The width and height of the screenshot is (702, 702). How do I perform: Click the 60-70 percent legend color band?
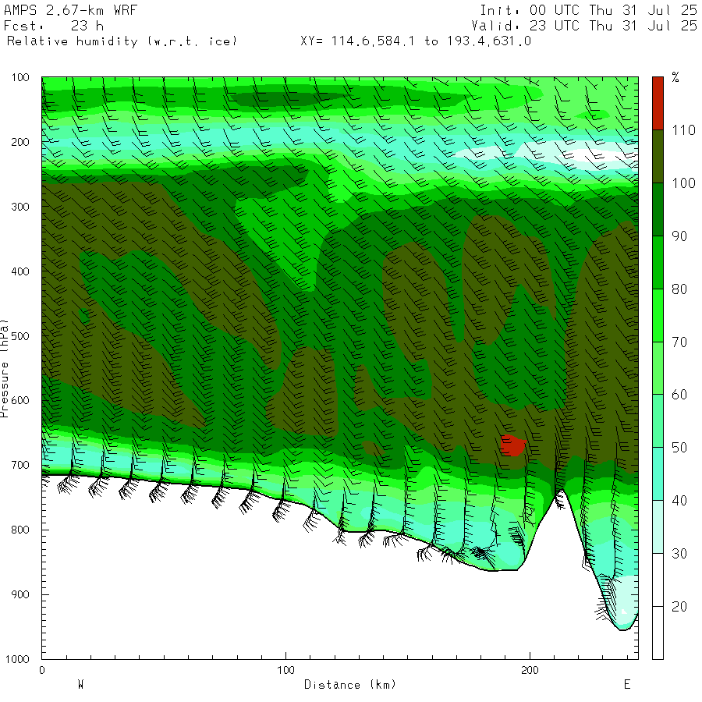(x=658, y=368)
